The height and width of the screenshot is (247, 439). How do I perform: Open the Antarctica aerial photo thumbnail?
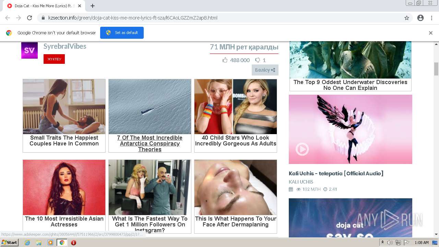[150, 107]
